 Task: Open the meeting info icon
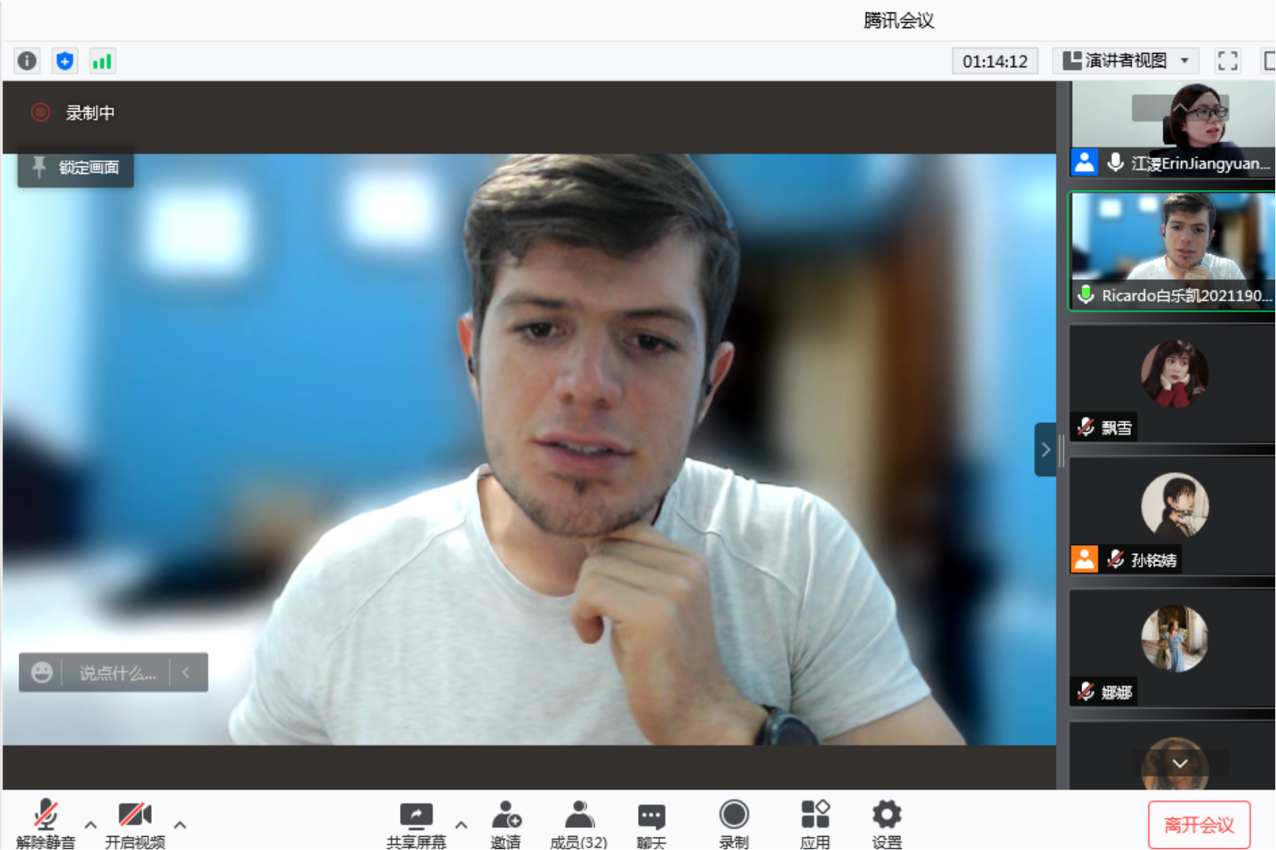click(x=27, y=60)
